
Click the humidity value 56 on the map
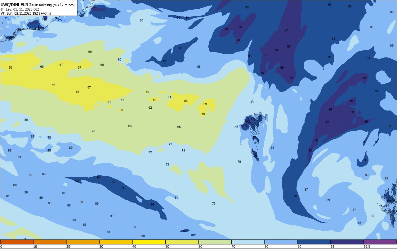coord(53,85)
